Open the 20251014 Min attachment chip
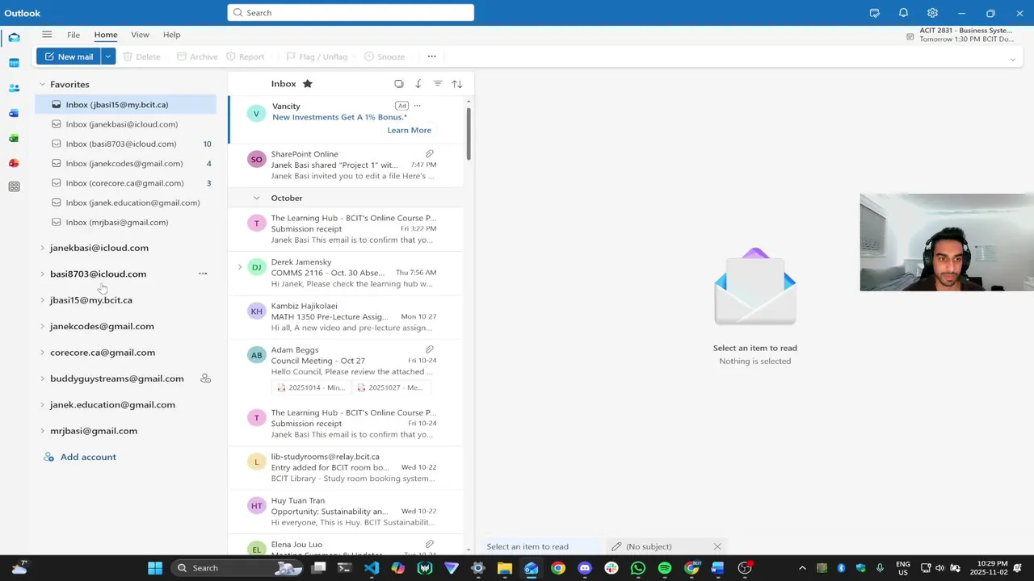Viewport: 1034px width, 581px height. click(311, 387)
